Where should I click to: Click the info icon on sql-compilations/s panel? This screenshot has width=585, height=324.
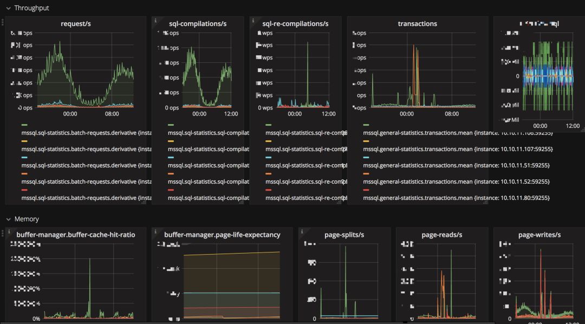click(x=156, y=20)
